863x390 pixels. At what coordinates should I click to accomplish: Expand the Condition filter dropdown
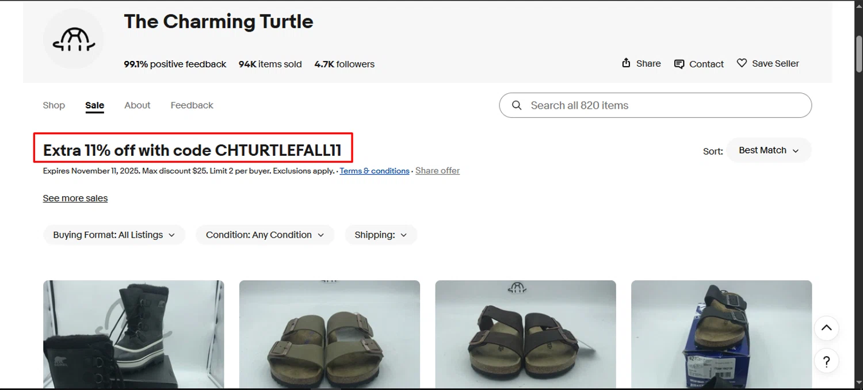click(x=265, y=235)
